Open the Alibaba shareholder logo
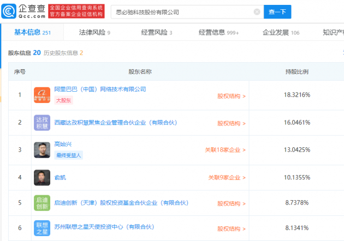The height and width of the screenshot is (241, 344). 42,95
